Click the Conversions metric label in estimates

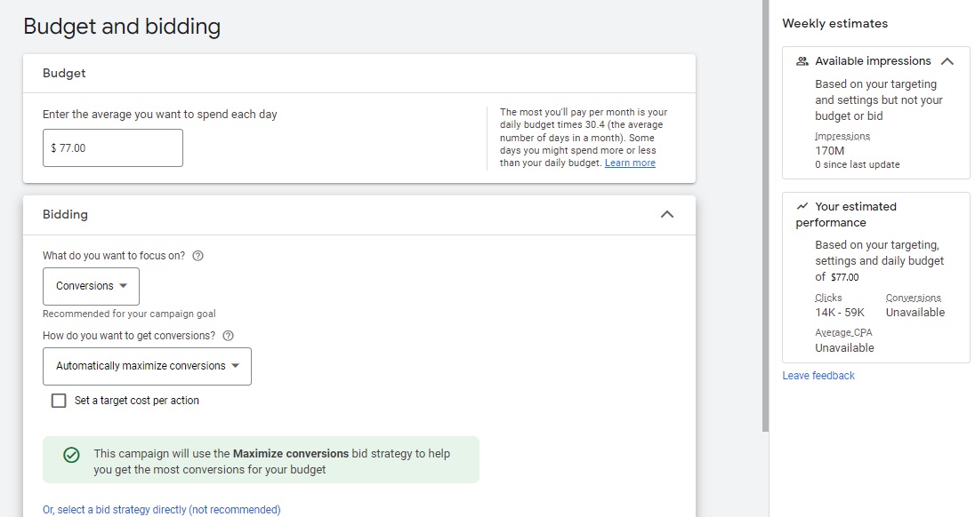point(913,298)
